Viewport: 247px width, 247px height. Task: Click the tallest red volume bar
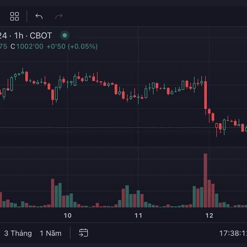click(205, 180)
